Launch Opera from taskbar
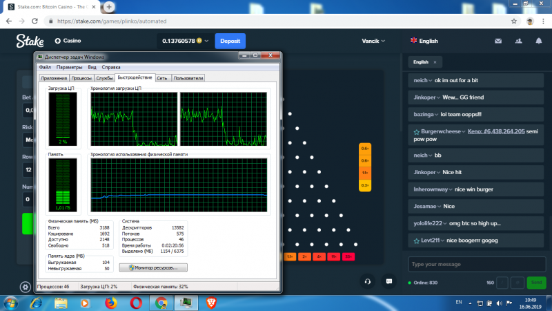The width and height of the screenshot is (552, 311). pos(136,303)
